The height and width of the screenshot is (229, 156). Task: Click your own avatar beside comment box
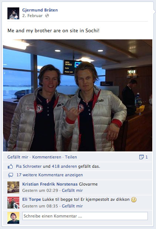[x=13, y=218]
